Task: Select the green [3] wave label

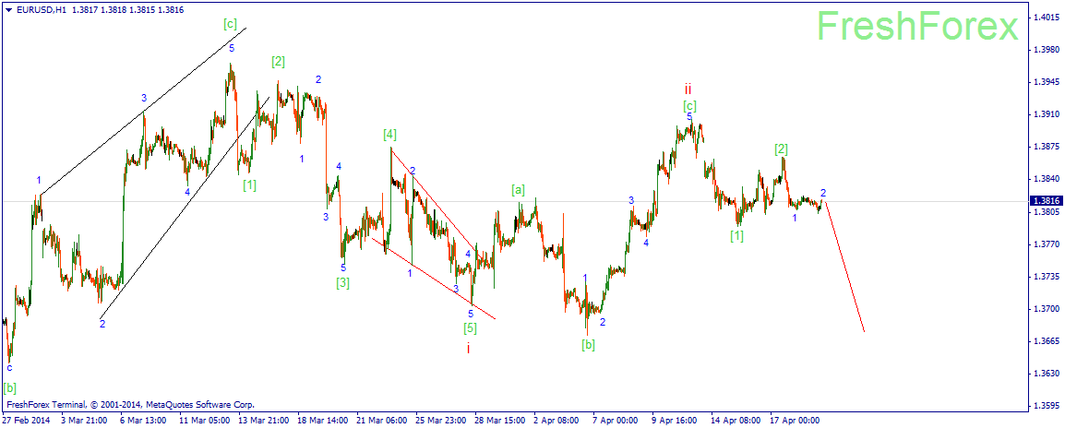Action: tap(343, 282)
